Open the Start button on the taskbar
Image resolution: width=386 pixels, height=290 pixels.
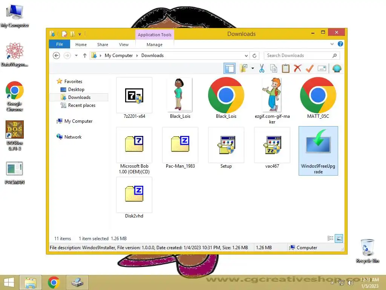coord(9,282)
